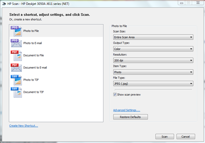
Task: Select the Document to TIF shortcut label
Action: pos(34,92)
